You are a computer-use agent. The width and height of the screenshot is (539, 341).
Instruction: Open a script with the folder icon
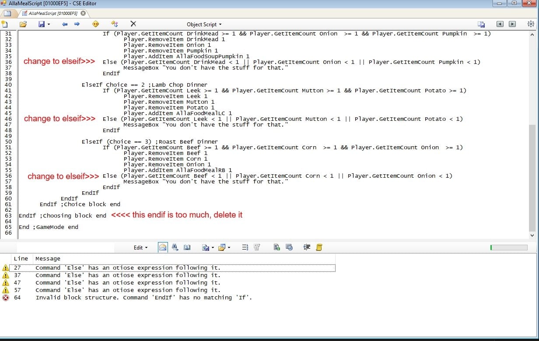(23, 24)
